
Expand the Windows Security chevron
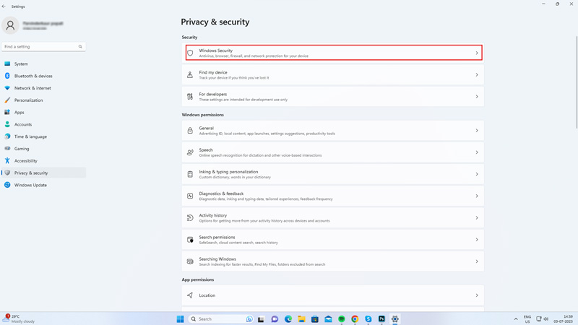coord(477,53)
